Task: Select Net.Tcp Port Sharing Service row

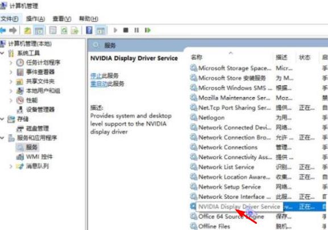Action: 259,108
